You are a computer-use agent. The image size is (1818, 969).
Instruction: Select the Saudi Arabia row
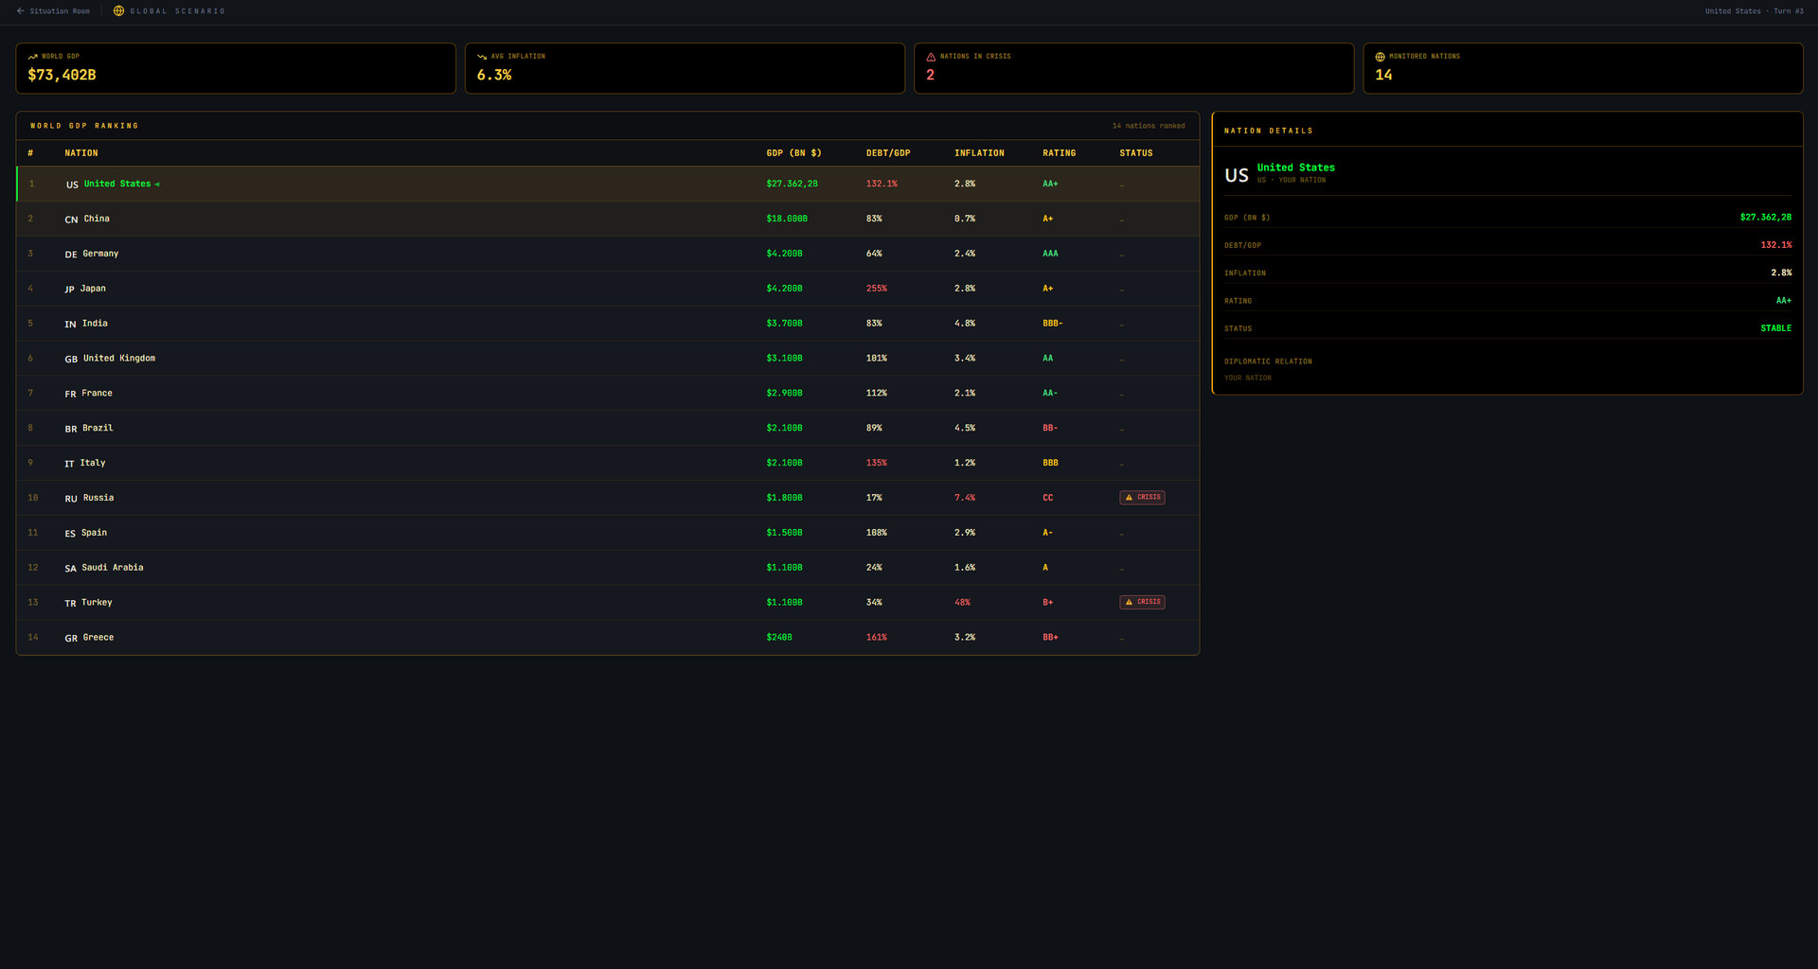coord(608,568)
